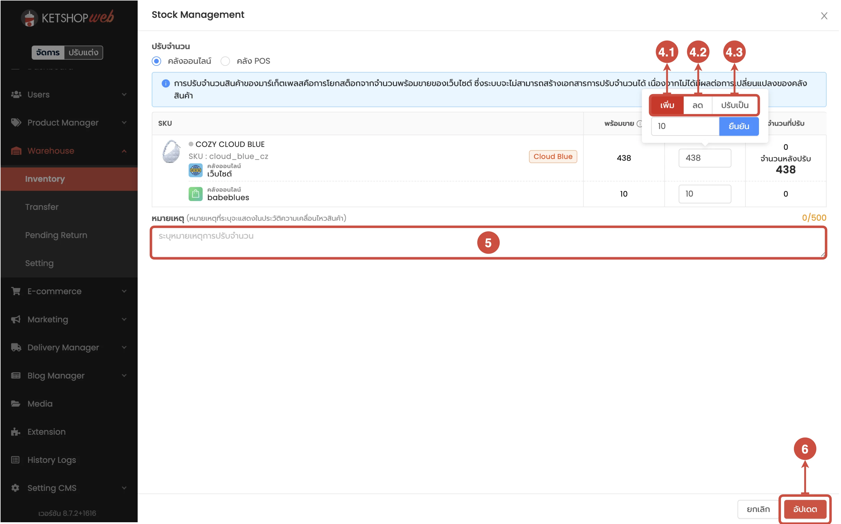This screenshot has width=841, height=524.
Task: Click the info icon next to พร้อมขาย
Action: (x=640, y=124)
